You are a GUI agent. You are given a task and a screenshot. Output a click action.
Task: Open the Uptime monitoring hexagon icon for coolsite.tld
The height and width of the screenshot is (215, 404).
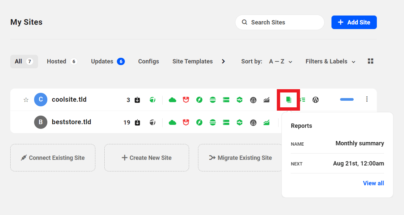coord(239,99)
